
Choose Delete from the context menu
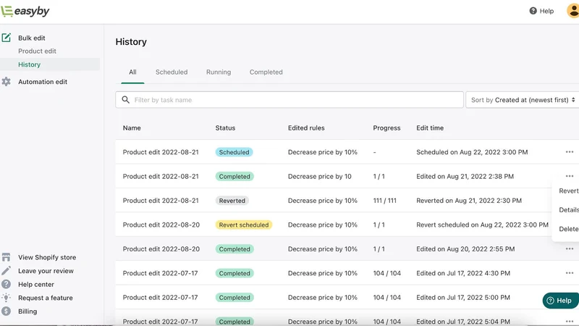[568, 229]
